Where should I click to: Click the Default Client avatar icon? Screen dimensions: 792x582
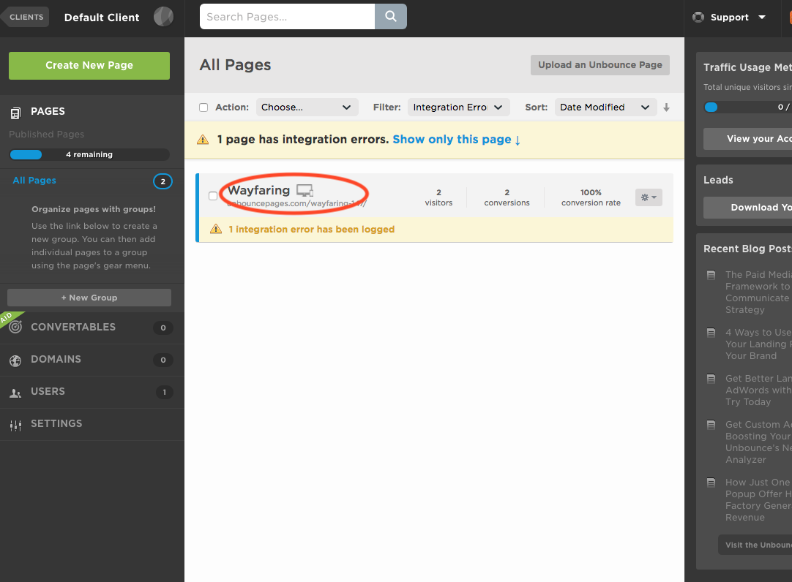pos(163,17)
